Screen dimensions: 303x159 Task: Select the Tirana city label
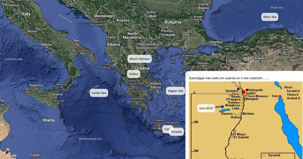111,37
